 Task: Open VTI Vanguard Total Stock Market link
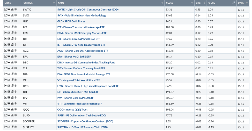[80, 104]
